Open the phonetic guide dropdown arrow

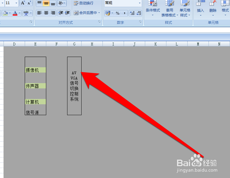(x=31, y=13)
